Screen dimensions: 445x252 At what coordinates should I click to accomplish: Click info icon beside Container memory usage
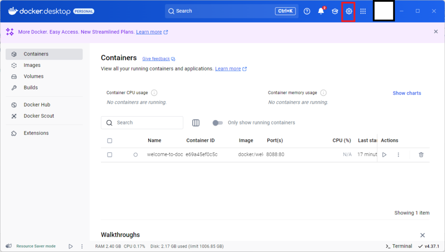click(x=323, y=92)
